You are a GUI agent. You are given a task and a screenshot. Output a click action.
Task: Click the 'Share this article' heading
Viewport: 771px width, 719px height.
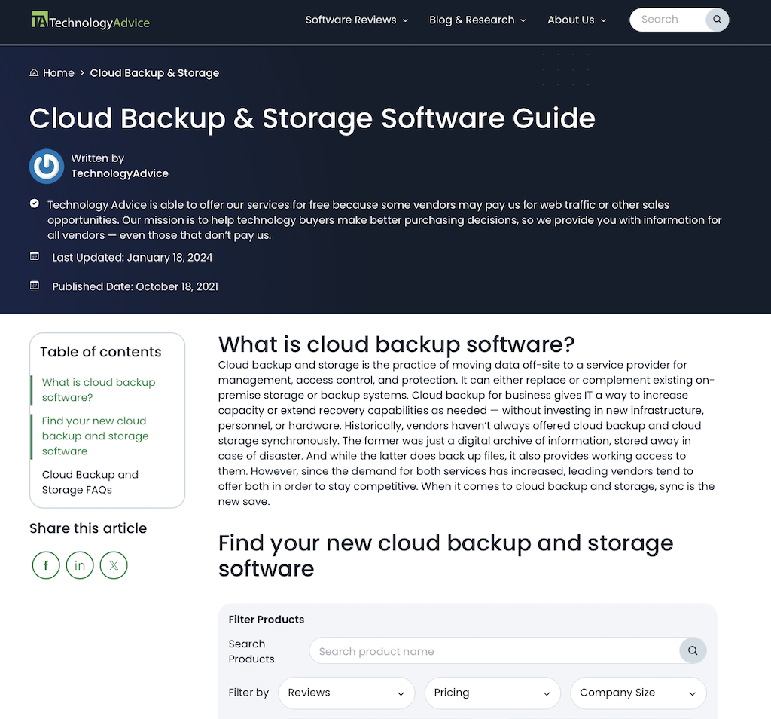tap(88, 528)
